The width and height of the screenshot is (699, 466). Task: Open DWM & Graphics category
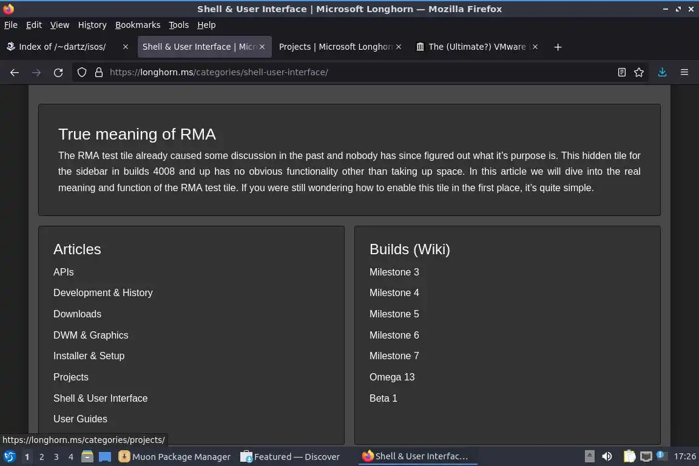click(x=90, y=336)
